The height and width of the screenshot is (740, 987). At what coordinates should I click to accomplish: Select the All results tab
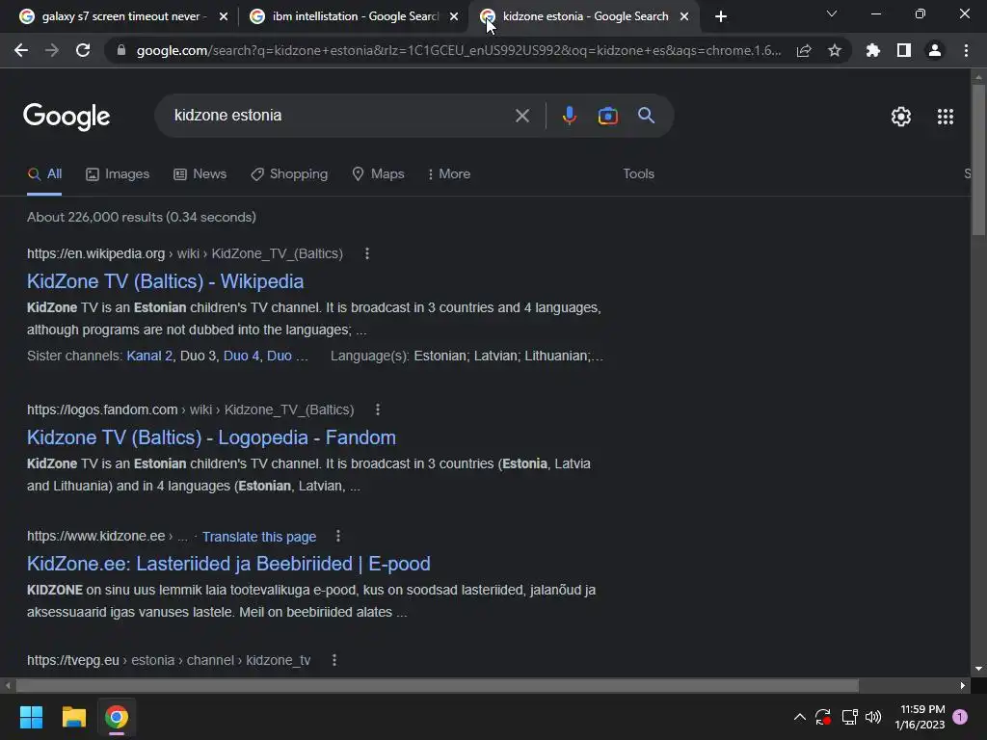(44, 174)
